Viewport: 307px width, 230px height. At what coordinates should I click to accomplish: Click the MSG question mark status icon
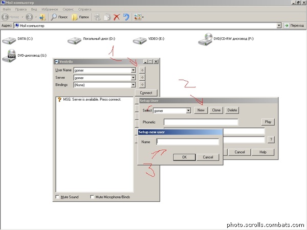[x=59, y=100]
